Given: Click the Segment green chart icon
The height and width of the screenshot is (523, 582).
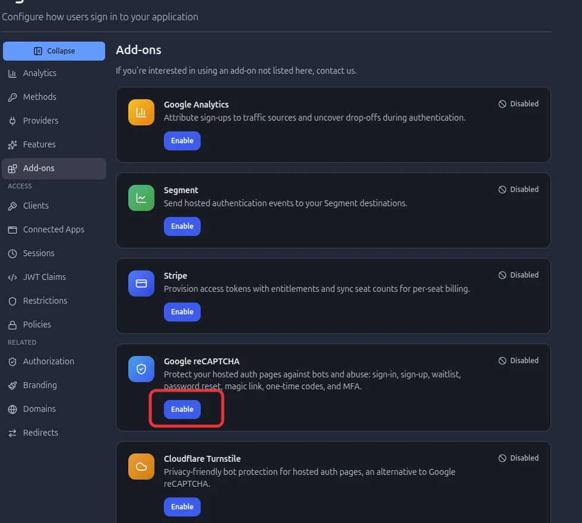Looking at the screenshot, I should click(x=141, y=198).
